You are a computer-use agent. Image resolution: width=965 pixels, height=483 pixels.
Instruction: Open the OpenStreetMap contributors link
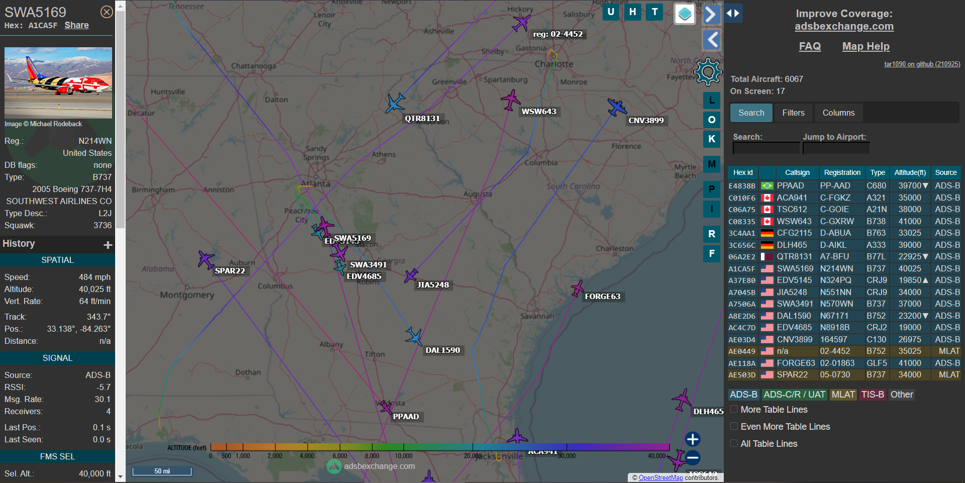[x=660, y=478]
